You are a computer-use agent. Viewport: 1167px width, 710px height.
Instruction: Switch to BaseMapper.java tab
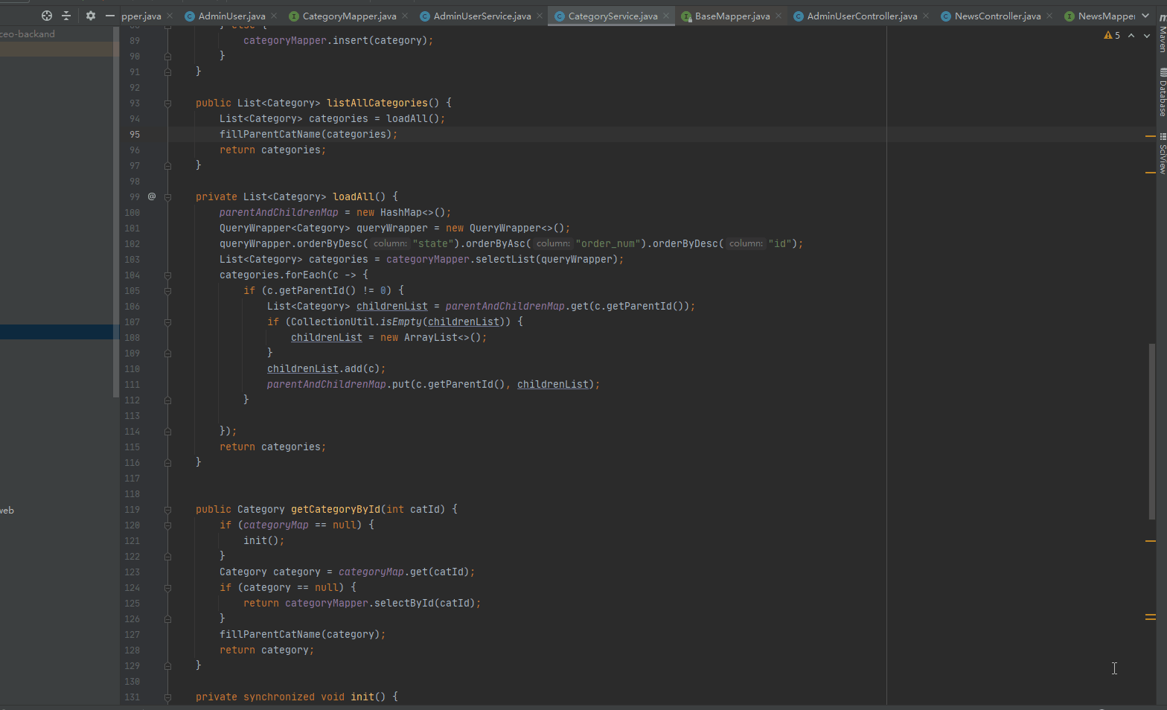pyautogui.click(x=732, y=16)
